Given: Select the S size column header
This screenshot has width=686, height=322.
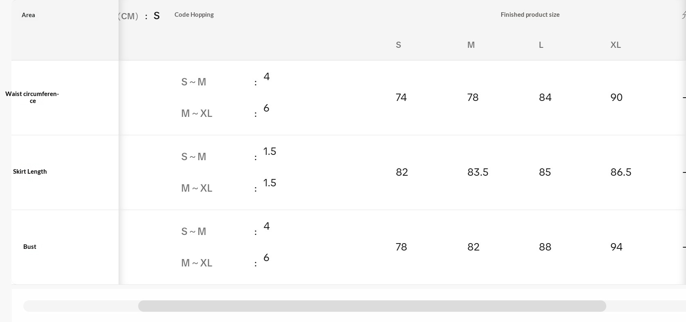Looking at the screenshot, I should [x=398, y=45].
